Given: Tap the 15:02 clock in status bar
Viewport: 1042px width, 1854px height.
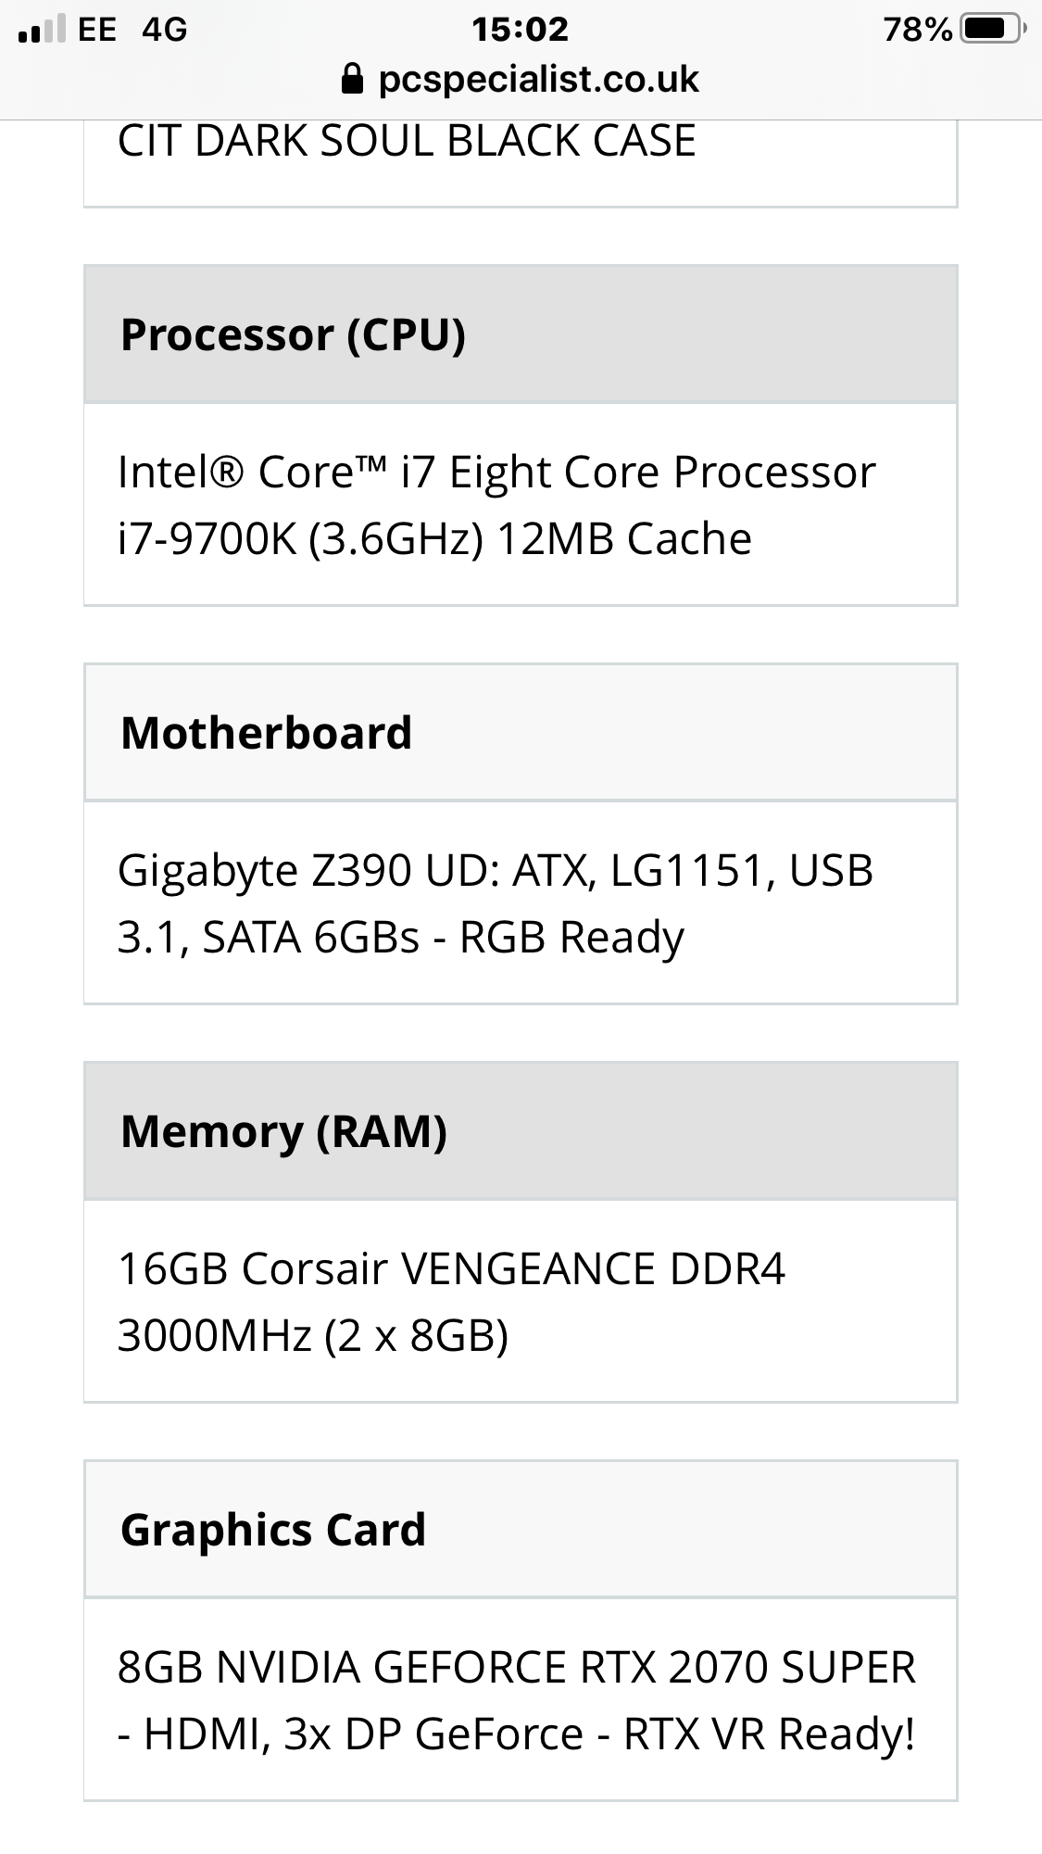Looking at the screenshot, I should [520, 30].
